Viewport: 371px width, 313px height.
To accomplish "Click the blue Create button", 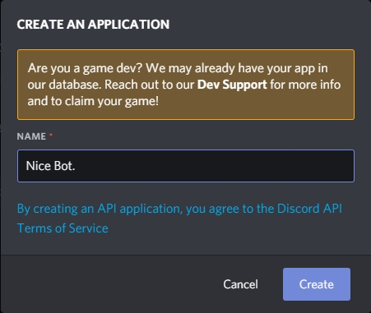I will [317, 284].
